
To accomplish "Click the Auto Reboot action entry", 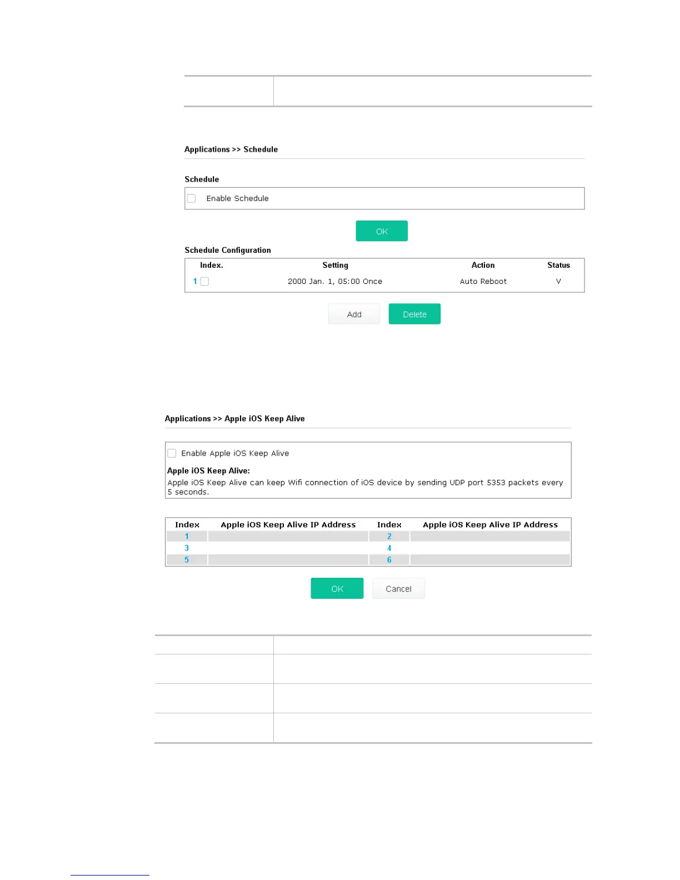I will [x=483, y=281].
